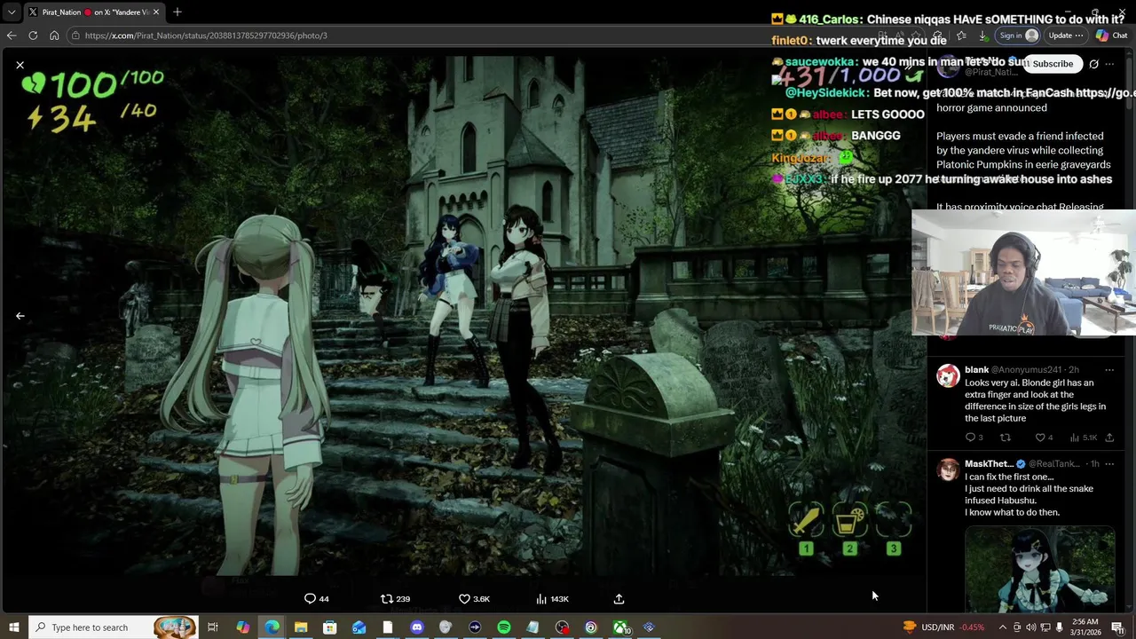Open more options on MaskThet's reply
This screenshot has width=1136, height=639.
[x=1109, y=464]
